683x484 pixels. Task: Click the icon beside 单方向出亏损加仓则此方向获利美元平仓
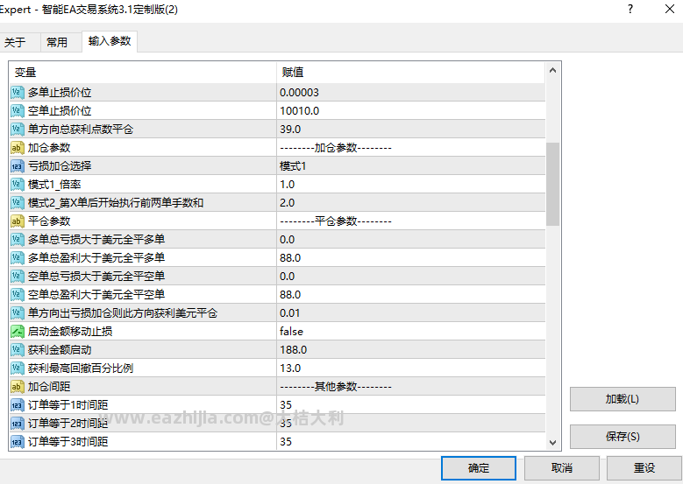17,312
